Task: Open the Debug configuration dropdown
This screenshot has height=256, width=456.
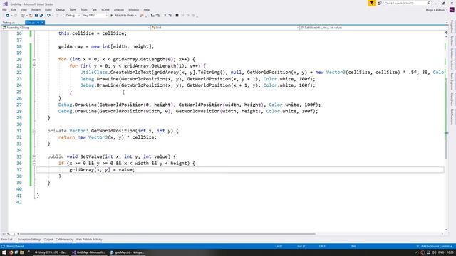Action: (x=73, y=16)
